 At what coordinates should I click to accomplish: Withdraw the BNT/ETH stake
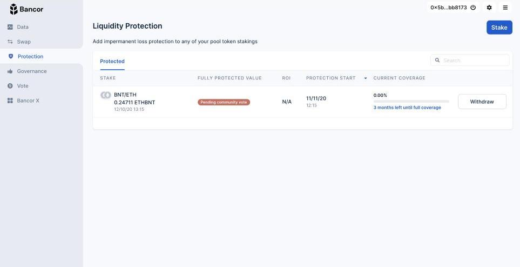point(482,102)
